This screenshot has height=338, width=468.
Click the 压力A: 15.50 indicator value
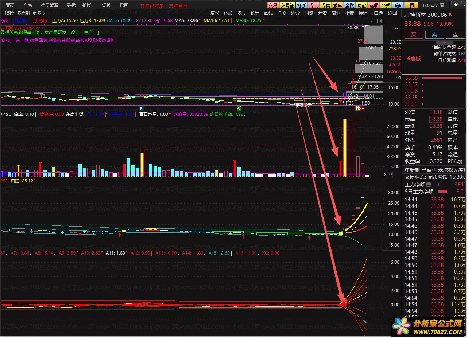pyautogui.click(x=65, y=21)
